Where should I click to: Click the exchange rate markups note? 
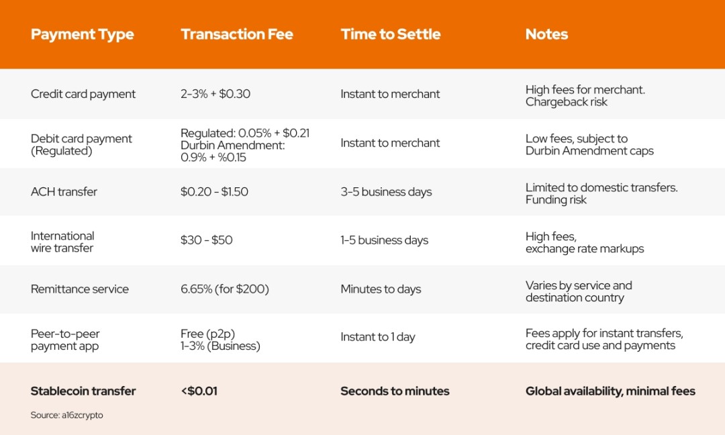[x=584, y=249]
